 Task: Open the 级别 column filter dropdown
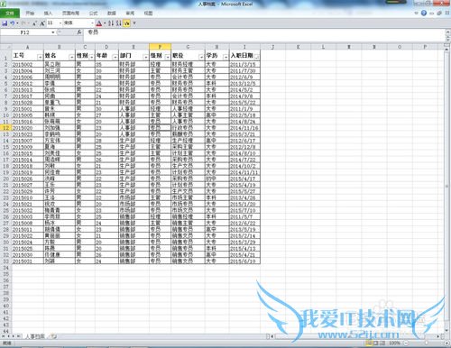pos(168,57)
